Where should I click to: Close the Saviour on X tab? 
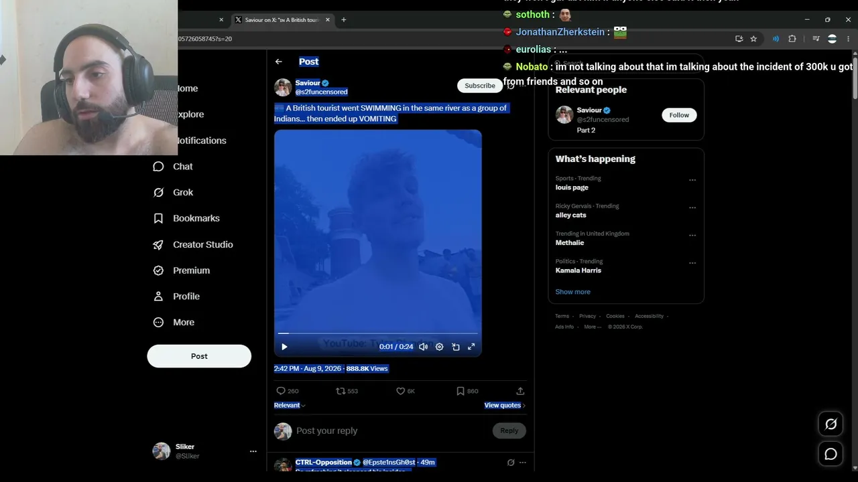tap(328, 20)
